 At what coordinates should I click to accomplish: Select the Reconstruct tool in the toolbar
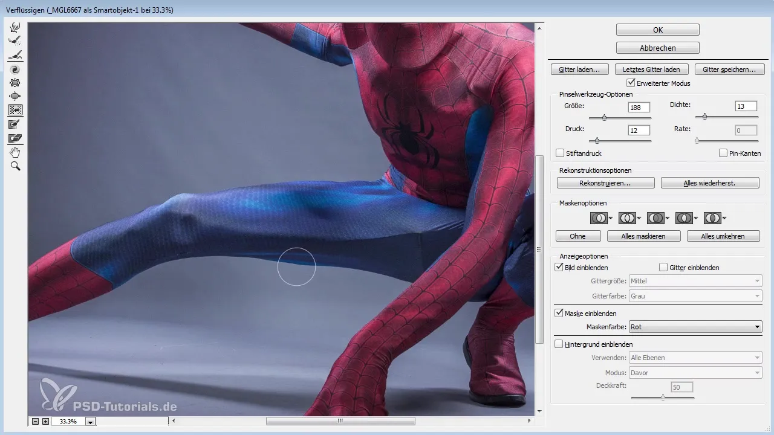[x=15, y=41]
